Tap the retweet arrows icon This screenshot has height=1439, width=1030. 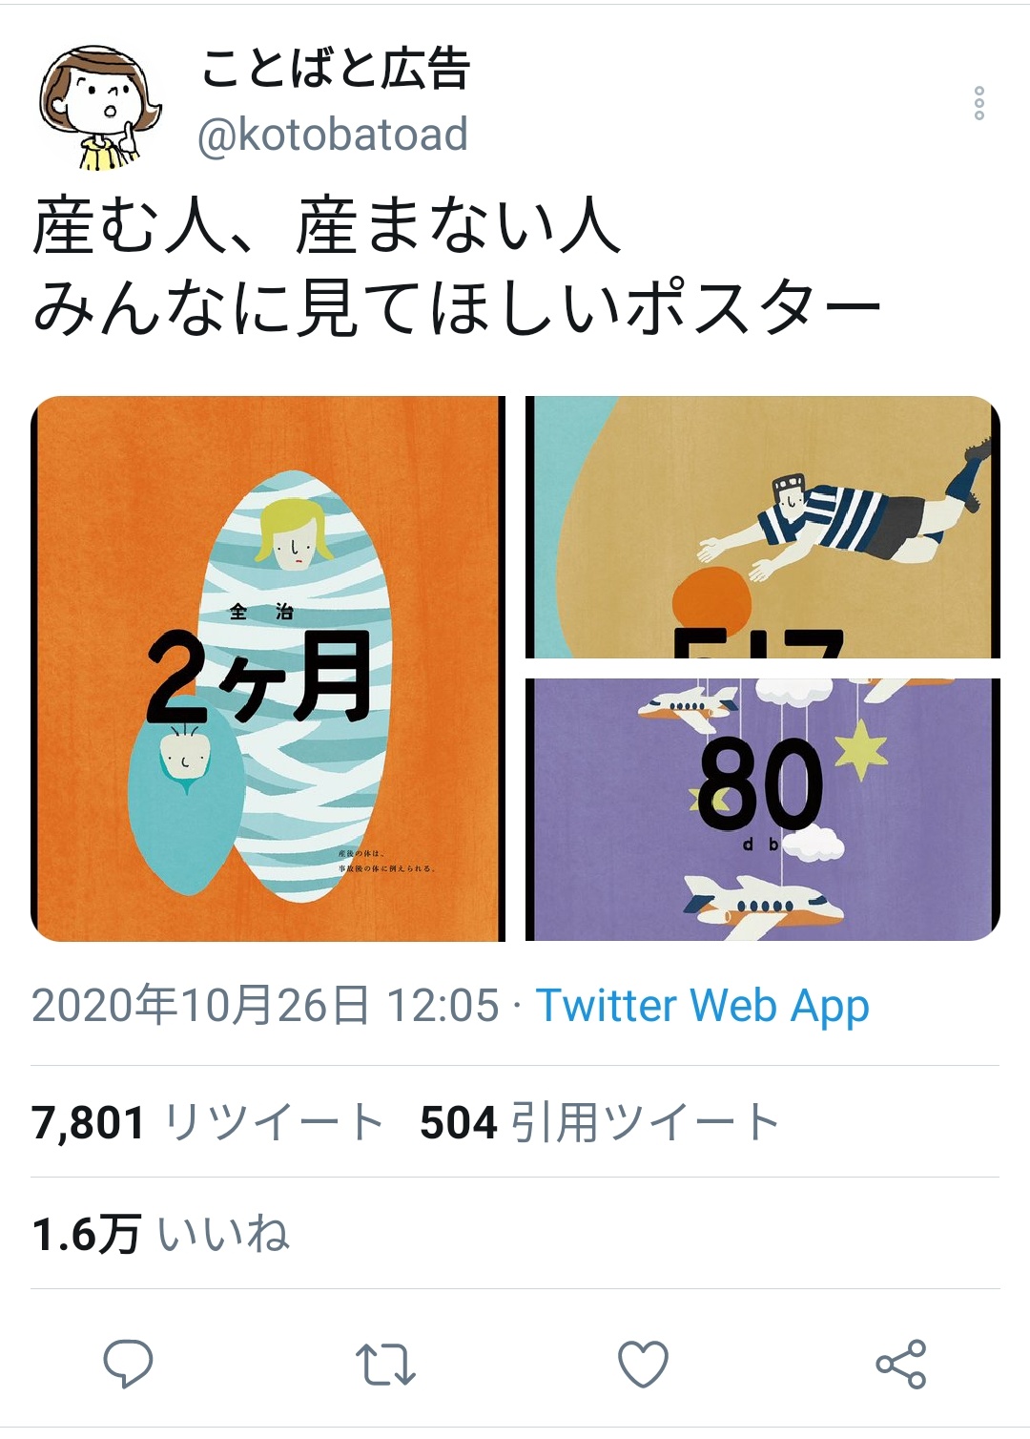(x=385, y=1365)
